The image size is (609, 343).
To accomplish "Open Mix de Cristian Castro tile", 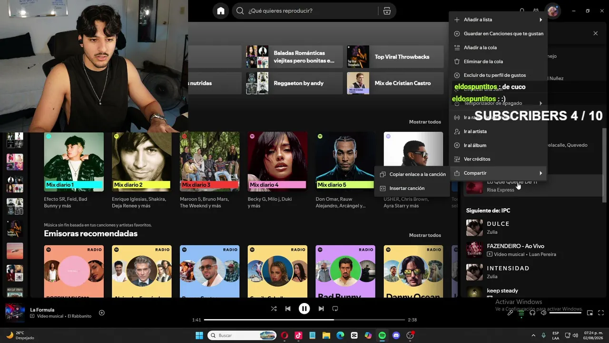I will (395, 83).
